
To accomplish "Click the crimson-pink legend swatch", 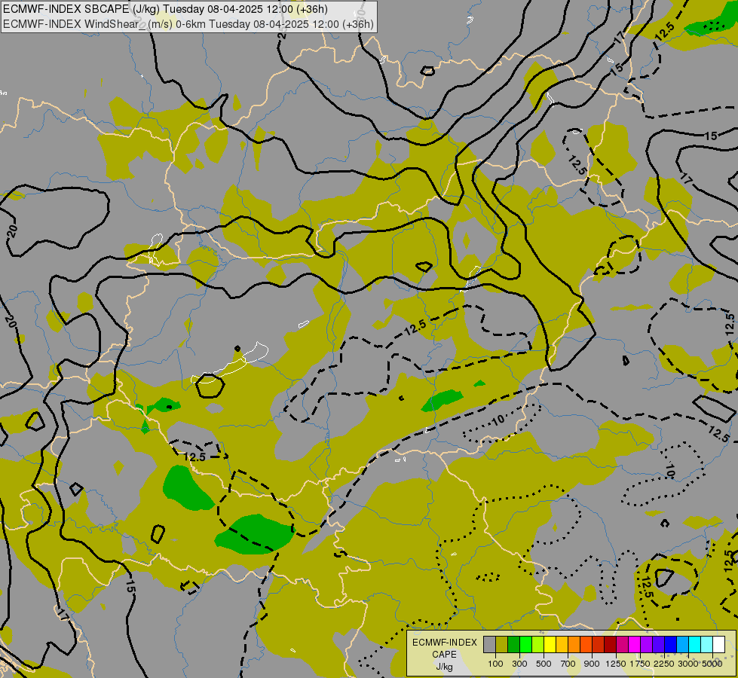I will pos(623,645).
